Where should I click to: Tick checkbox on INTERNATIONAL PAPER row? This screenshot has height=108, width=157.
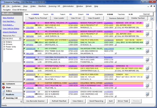pyautogui.click(x=148, y=71)
